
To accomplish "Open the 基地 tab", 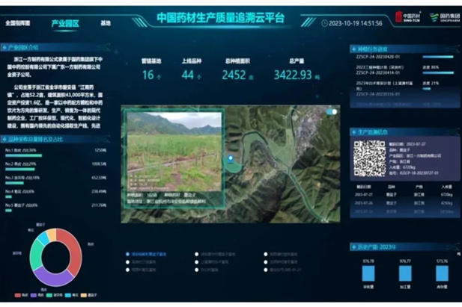I will [106, 23].
